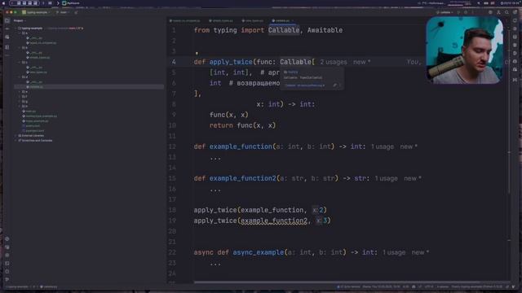Expand folder e in project tree
Viewport: 522px width, 293px height.
click(20, 92)
